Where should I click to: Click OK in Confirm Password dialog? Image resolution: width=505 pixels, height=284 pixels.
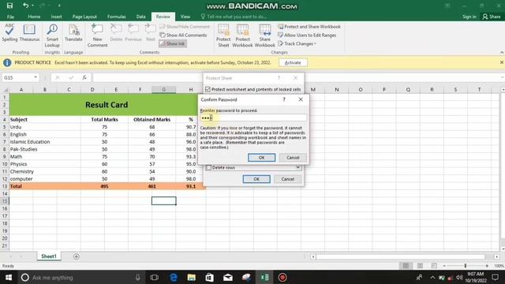click(x=261, y=158)
